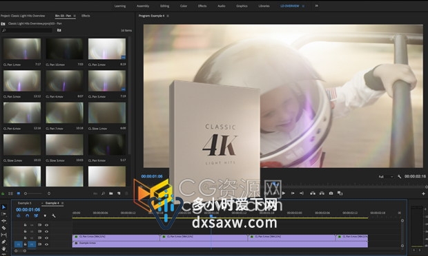428x256 pixels.
Task: Click the Lift button
Action: click(x=313, y=193)
